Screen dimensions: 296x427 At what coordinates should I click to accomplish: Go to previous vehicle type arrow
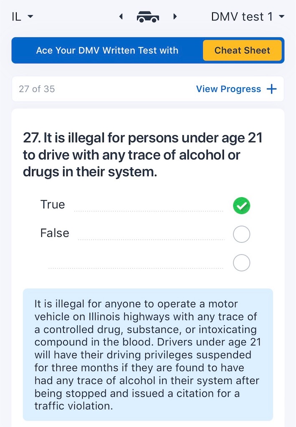coord(121,17)
